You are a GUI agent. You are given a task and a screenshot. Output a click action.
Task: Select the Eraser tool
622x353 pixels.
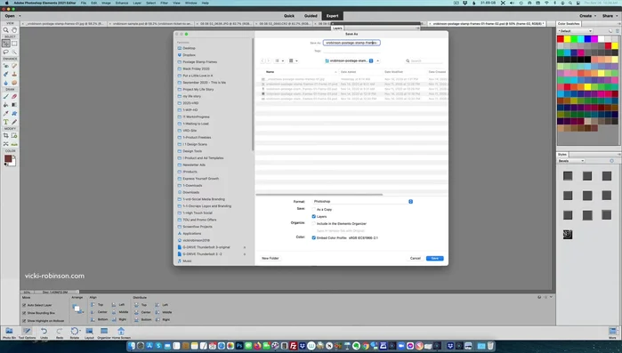pos(14,96)
